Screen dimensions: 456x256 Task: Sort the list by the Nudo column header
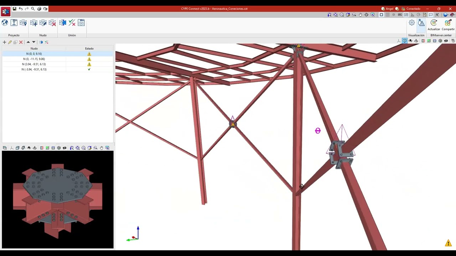point(34,48)
